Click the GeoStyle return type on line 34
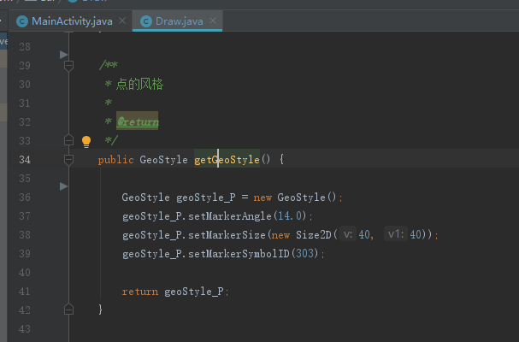 tap(163, 160)
